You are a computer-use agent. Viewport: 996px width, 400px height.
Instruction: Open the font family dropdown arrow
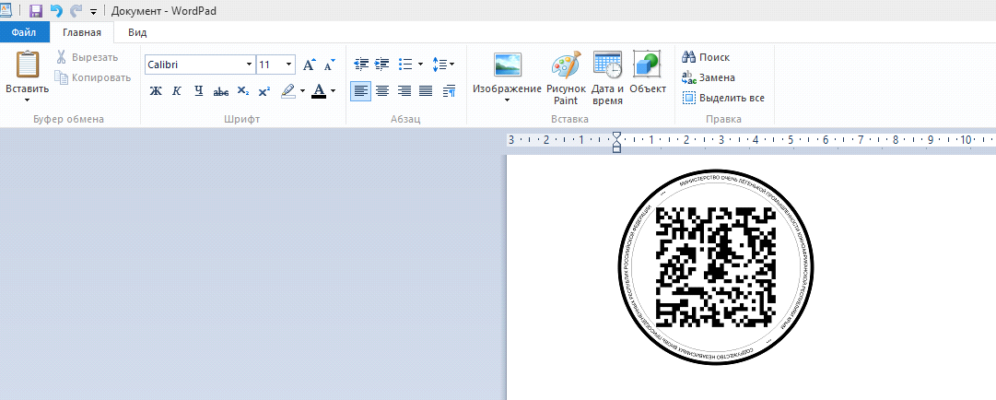click(250, 65)
